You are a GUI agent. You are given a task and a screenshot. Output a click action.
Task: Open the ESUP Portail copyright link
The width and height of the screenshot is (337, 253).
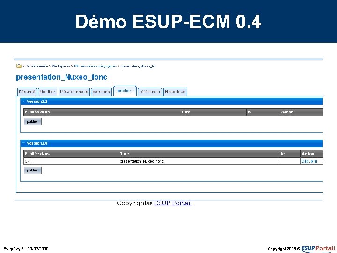click(x=173, y=203)
